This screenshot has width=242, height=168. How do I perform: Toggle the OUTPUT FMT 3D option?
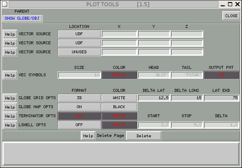221,75
